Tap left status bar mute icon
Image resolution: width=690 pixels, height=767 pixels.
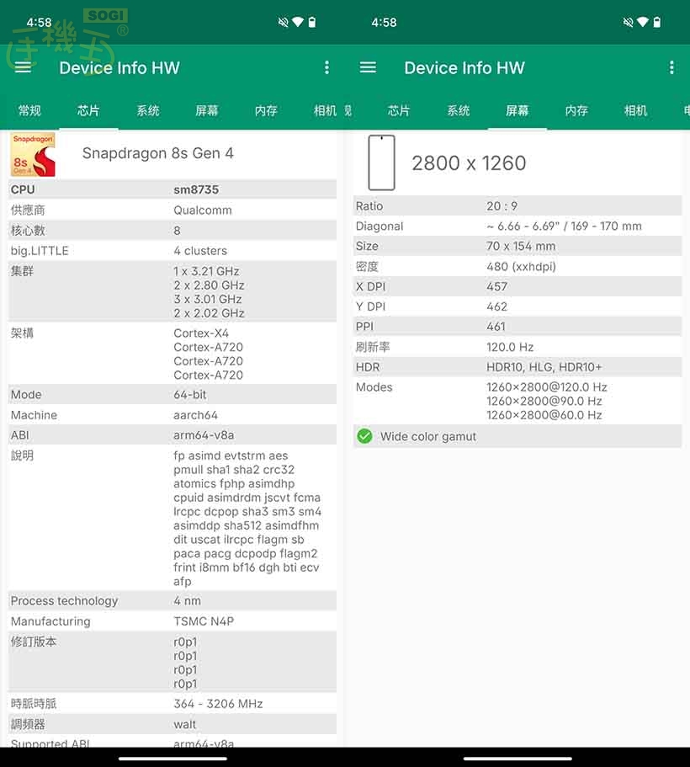pyautogui.click(x=283, y=22)
